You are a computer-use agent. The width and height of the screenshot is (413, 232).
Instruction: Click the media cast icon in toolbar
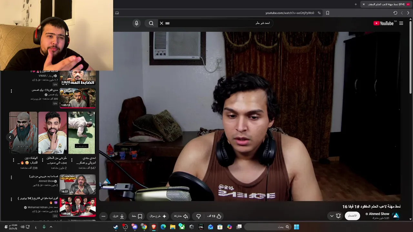117,13
